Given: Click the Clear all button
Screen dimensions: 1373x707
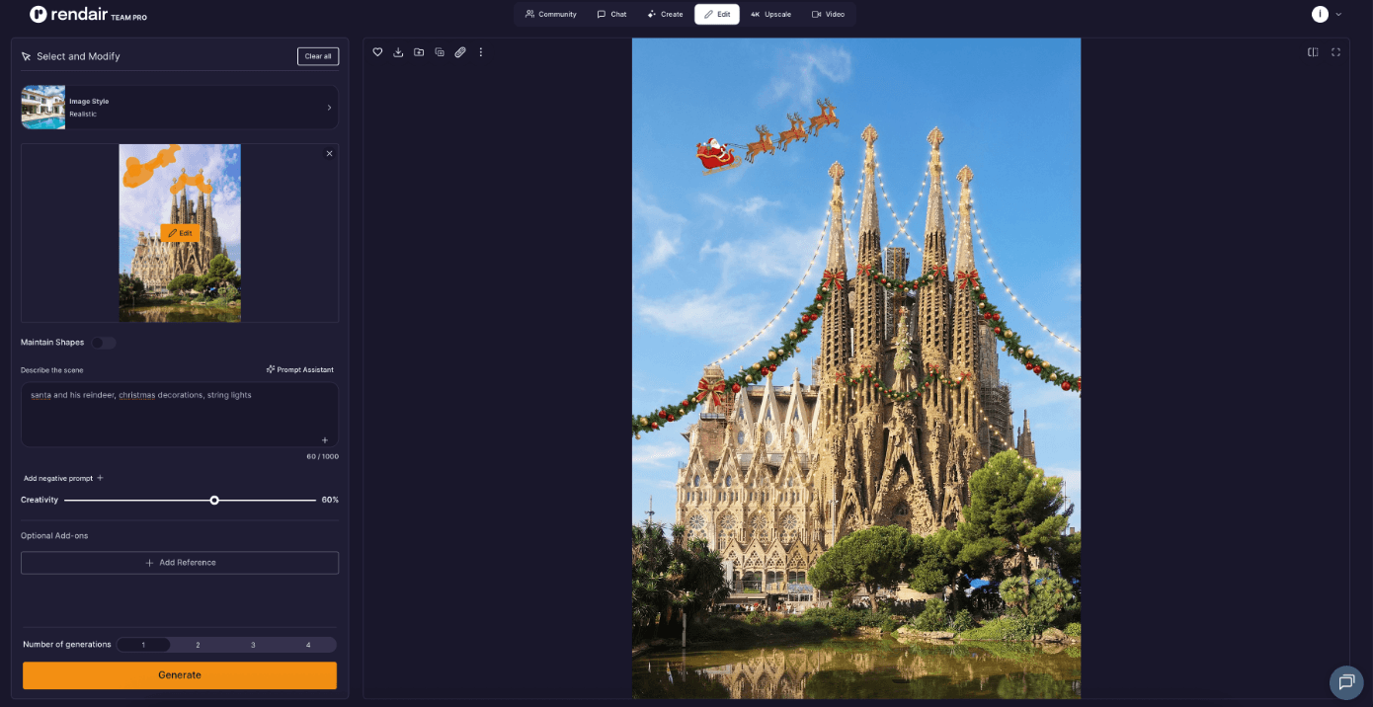Looking at the screenshot, I should coord(318,56).
